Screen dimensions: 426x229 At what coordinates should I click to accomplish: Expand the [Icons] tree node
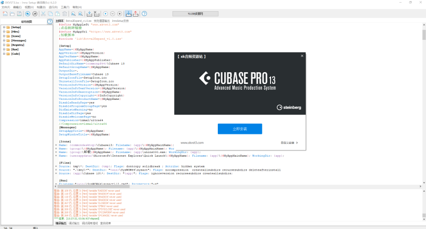click(x=4, y=36)
